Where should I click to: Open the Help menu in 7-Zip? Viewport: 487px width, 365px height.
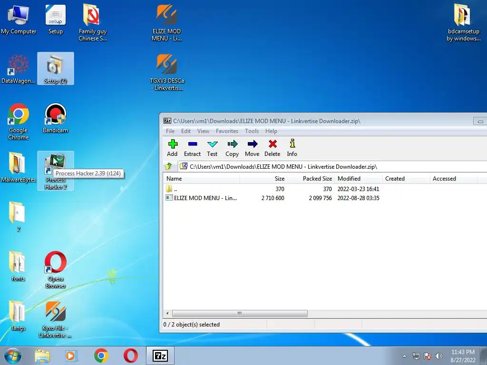[271, 131]
